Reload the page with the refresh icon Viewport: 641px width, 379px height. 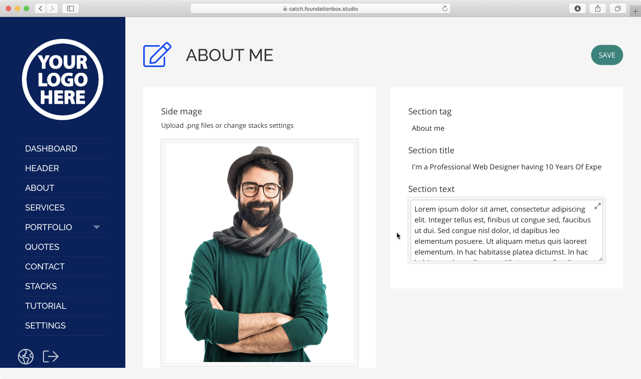click(x=445, y=8)
